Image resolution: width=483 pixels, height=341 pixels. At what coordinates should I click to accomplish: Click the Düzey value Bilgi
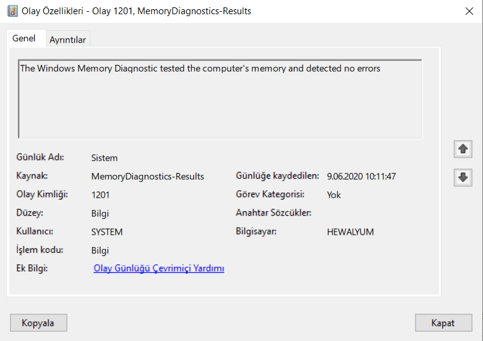tap(100, 213)
